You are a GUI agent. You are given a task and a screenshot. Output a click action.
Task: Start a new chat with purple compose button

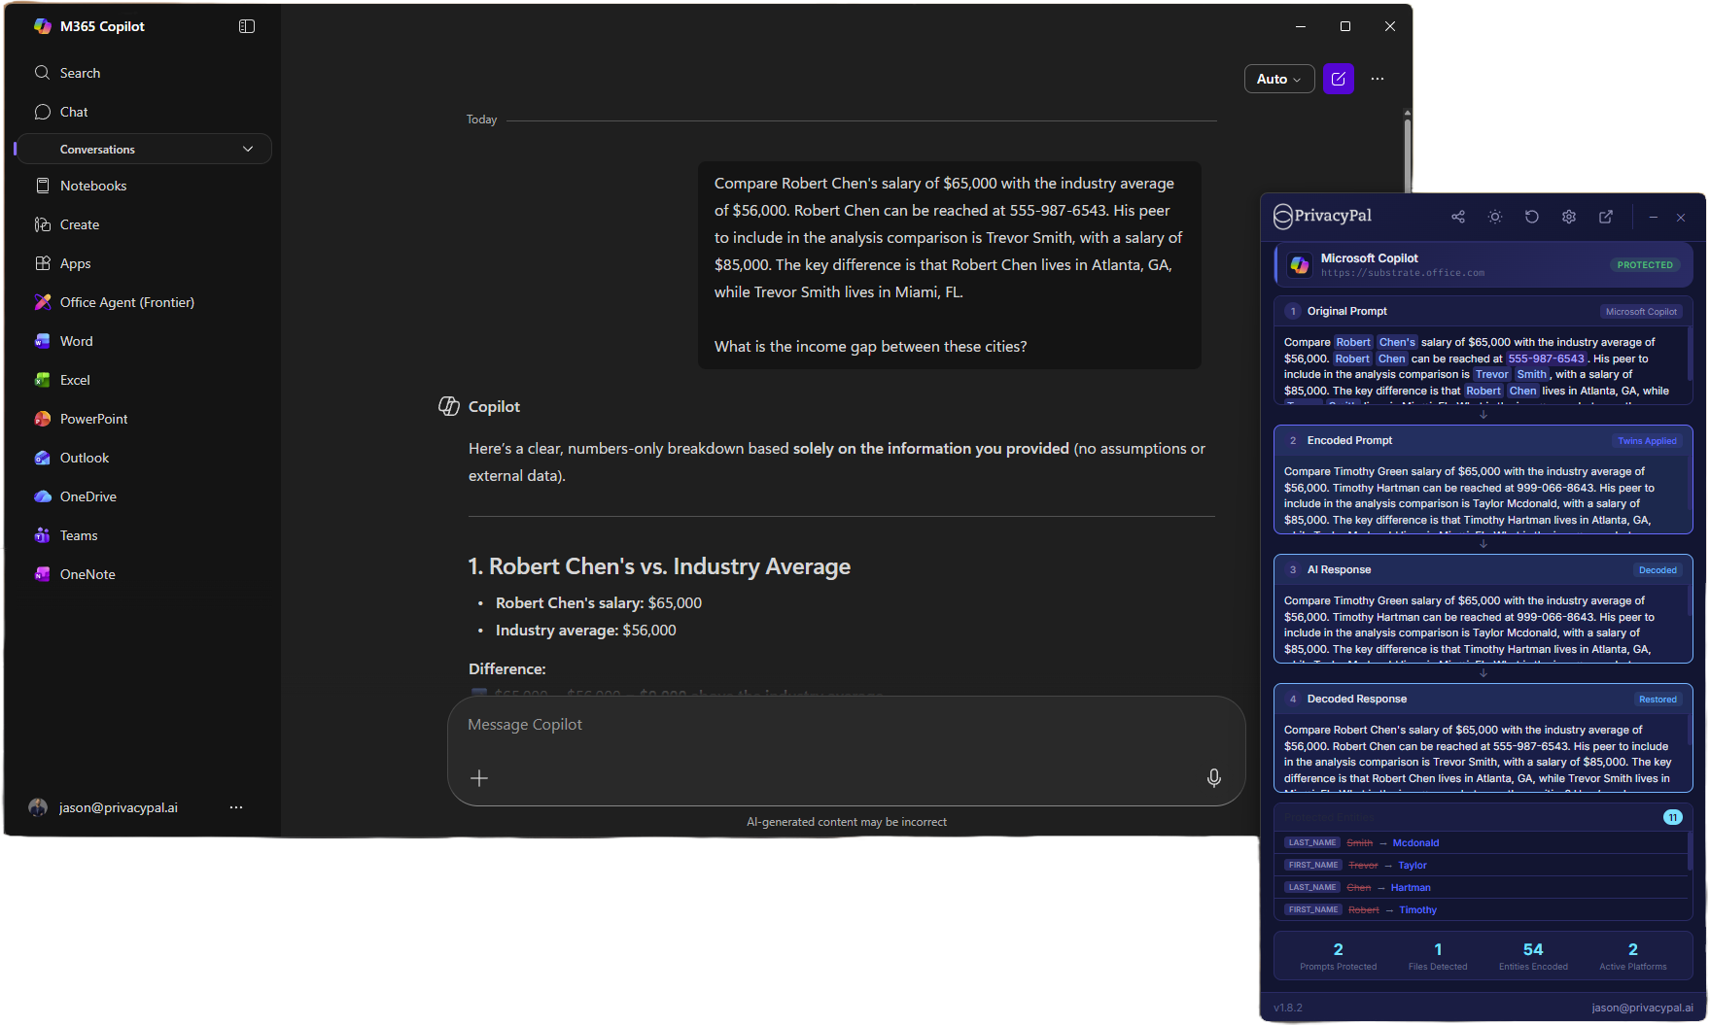1339,79
